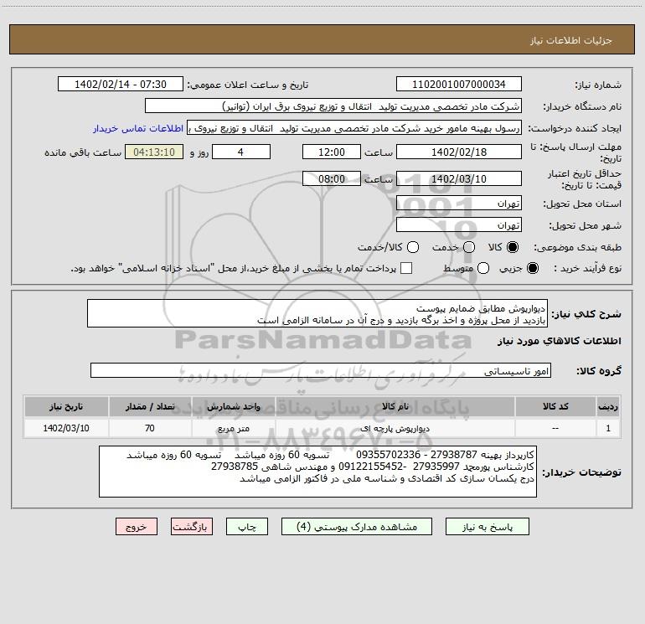Click the request creator field رسول بهینه
This screenshot has height=624, width=645.
click(x=354, y=128)
